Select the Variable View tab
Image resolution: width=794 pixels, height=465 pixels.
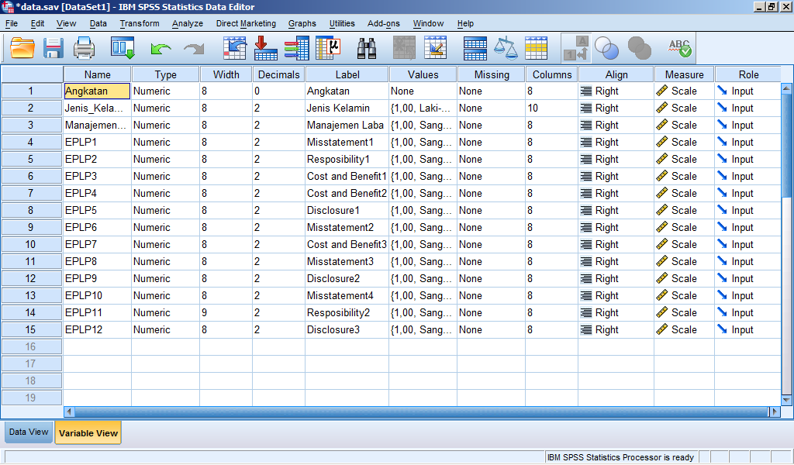click(x=88, y=433)
